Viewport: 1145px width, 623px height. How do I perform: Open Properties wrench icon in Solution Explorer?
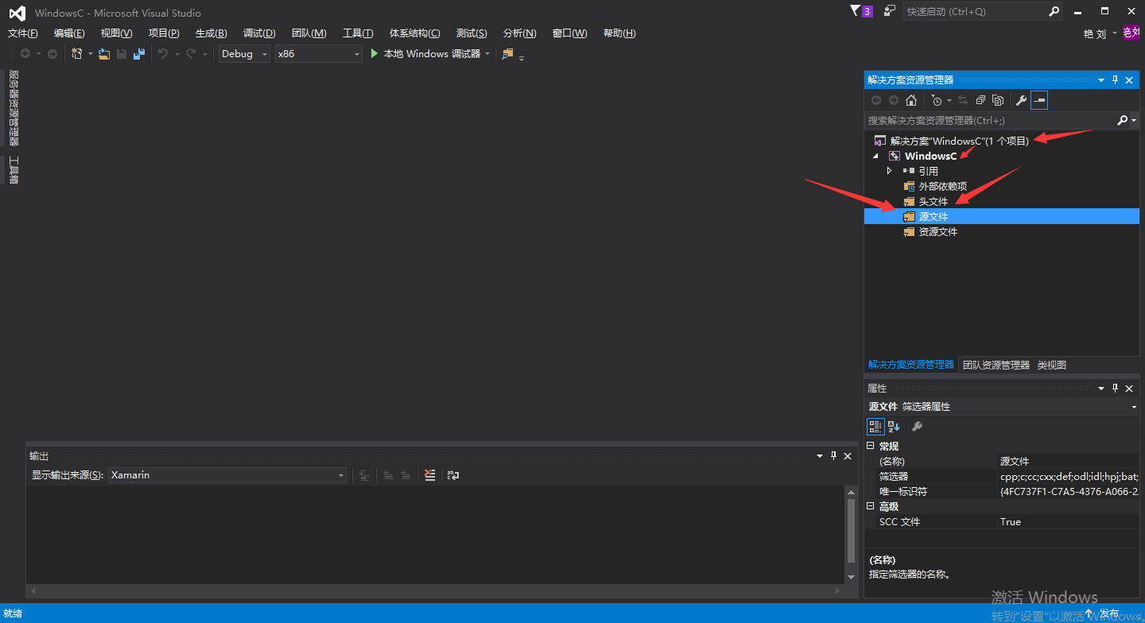(1021, 100)
